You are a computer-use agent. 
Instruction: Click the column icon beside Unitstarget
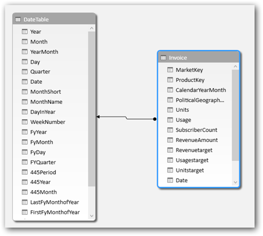point(170,170)
